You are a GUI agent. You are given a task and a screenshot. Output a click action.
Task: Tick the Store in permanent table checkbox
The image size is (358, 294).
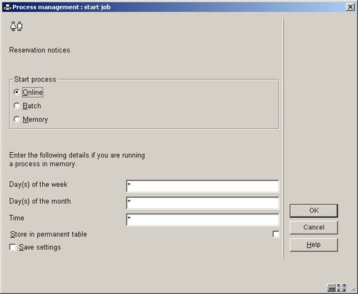coord(276,234)
